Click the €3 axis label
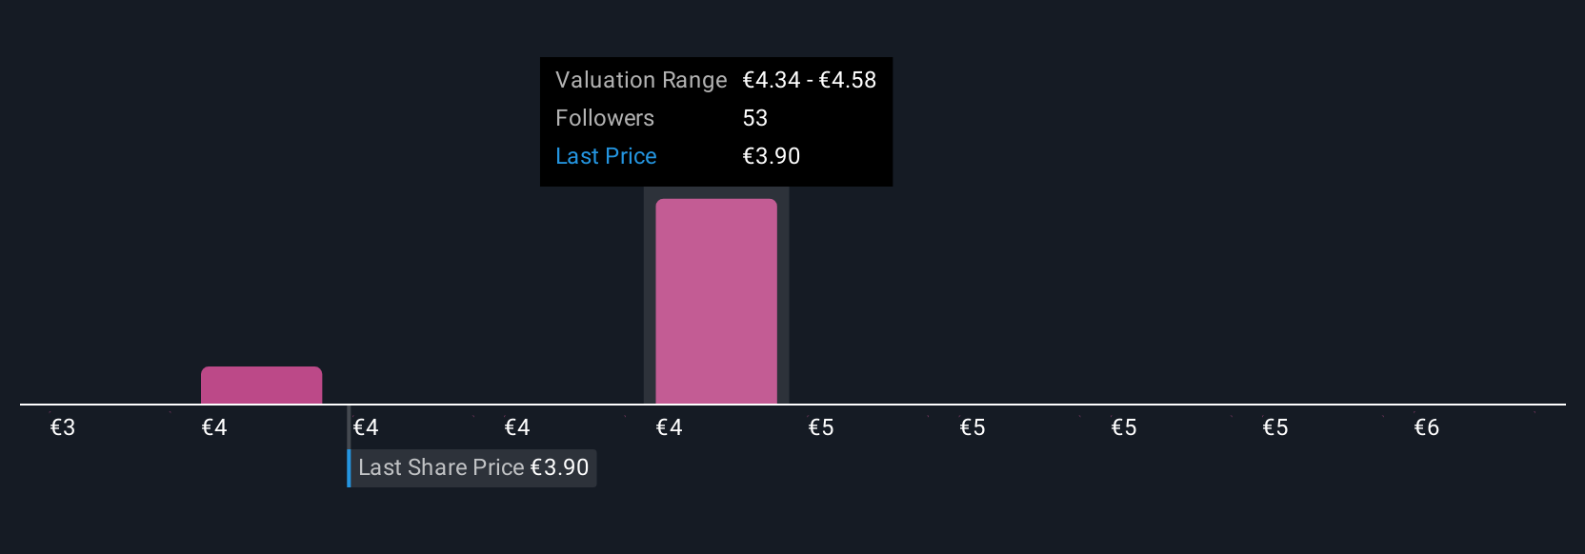The height and width of the screenshot is (554, 1585). click(x=63, y=427)
